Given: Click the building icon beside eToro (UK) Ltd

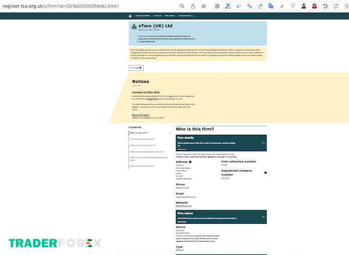Looking at the screenshot, I should [x=134, y=27].
